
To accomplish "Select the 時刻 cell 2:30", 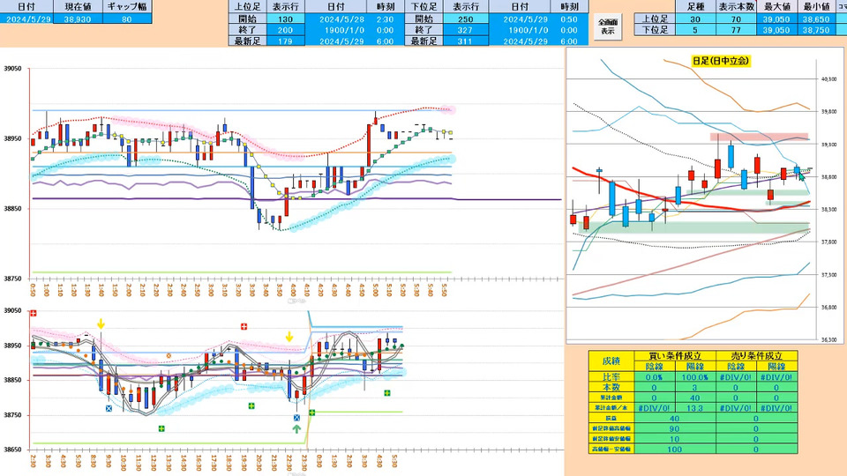I will 386,19.
